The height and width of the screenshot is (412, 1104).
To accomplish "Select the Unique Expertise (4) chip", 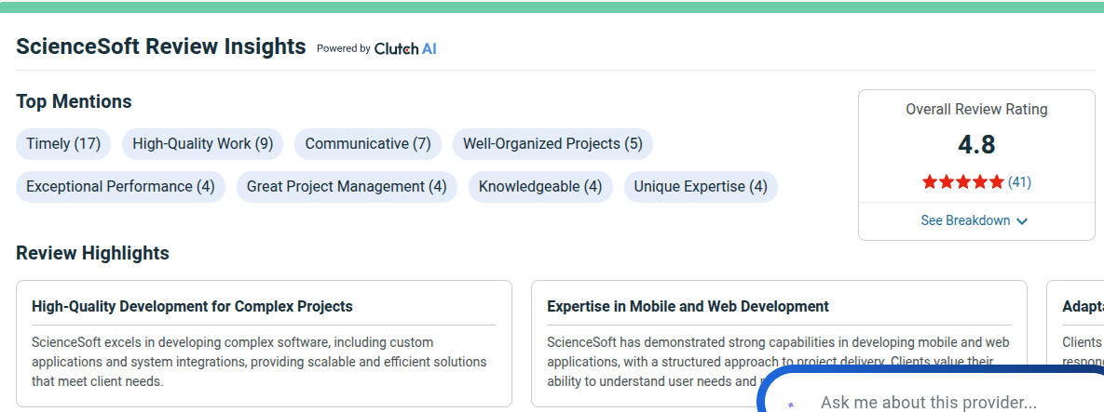I will [x=701, y=187].
